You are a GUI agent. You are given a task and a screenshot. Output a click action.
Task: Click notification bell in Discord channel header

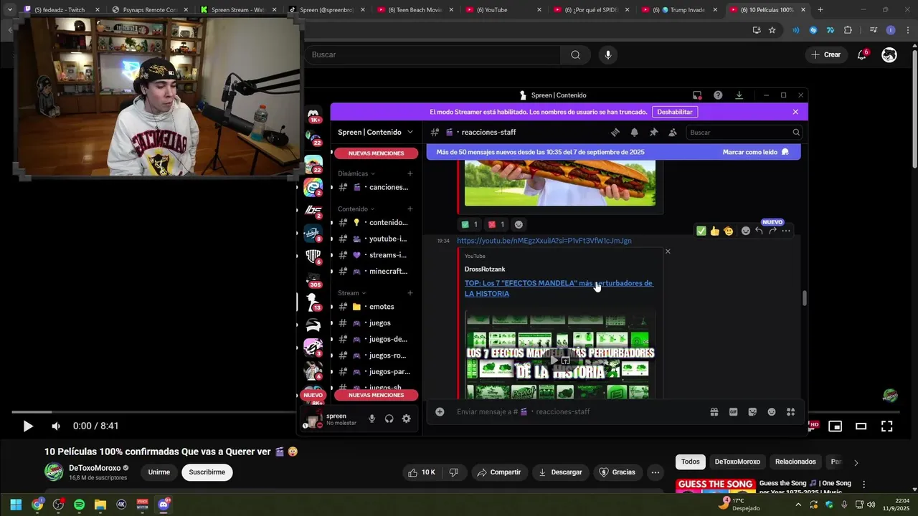634,132
